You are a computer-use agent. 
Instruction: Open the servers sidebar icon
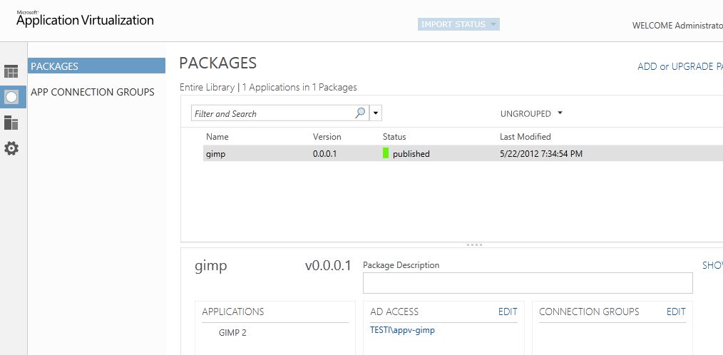[x=11, y=123]
